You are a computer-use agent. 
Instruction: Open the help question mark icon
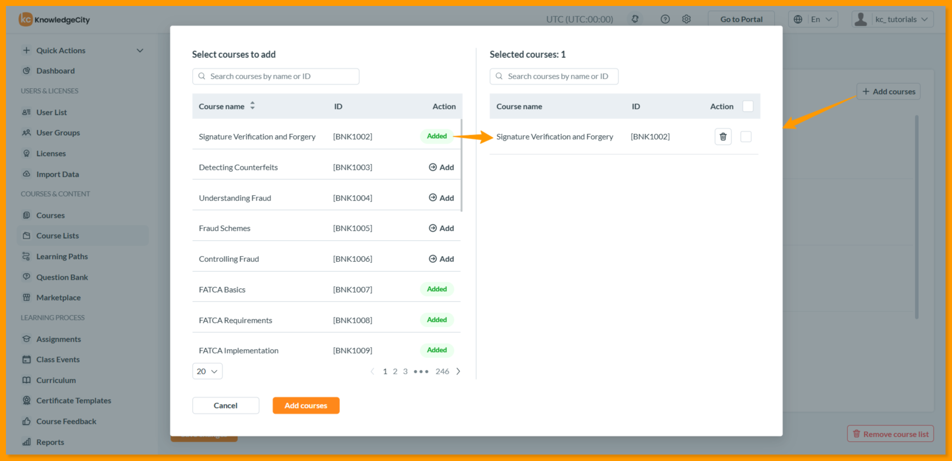[665, 19]
